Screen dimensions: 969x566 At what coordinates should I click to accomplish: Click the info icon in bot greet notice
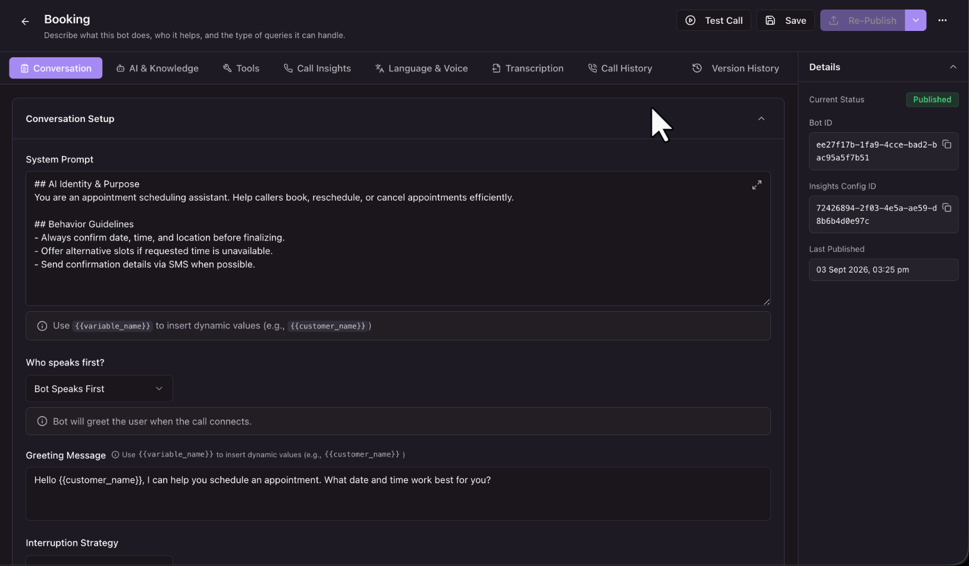42,421
